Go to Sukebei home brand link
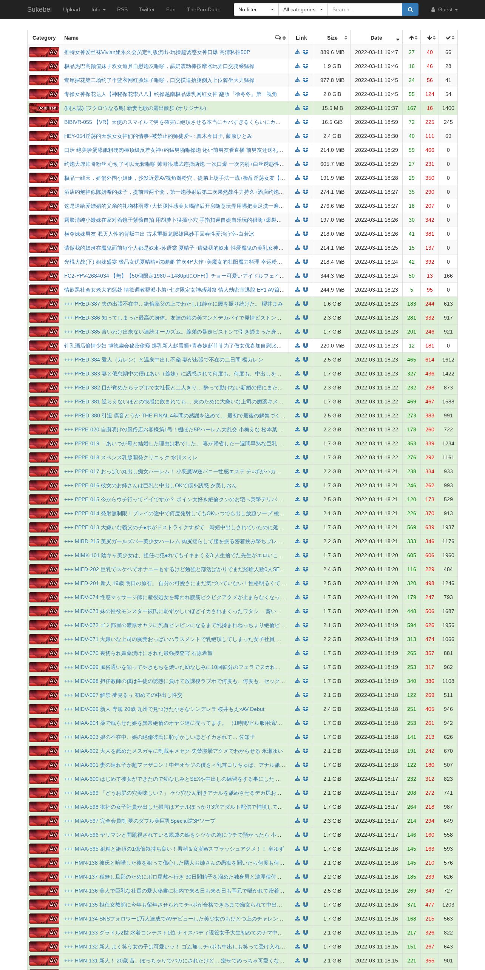This screenshot has height=970, width=485. pos(39,9)
